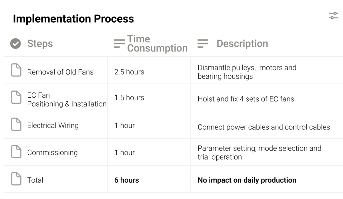343x199 pixels.
Task: Open the Total row document icon
Action: (16, 179)
